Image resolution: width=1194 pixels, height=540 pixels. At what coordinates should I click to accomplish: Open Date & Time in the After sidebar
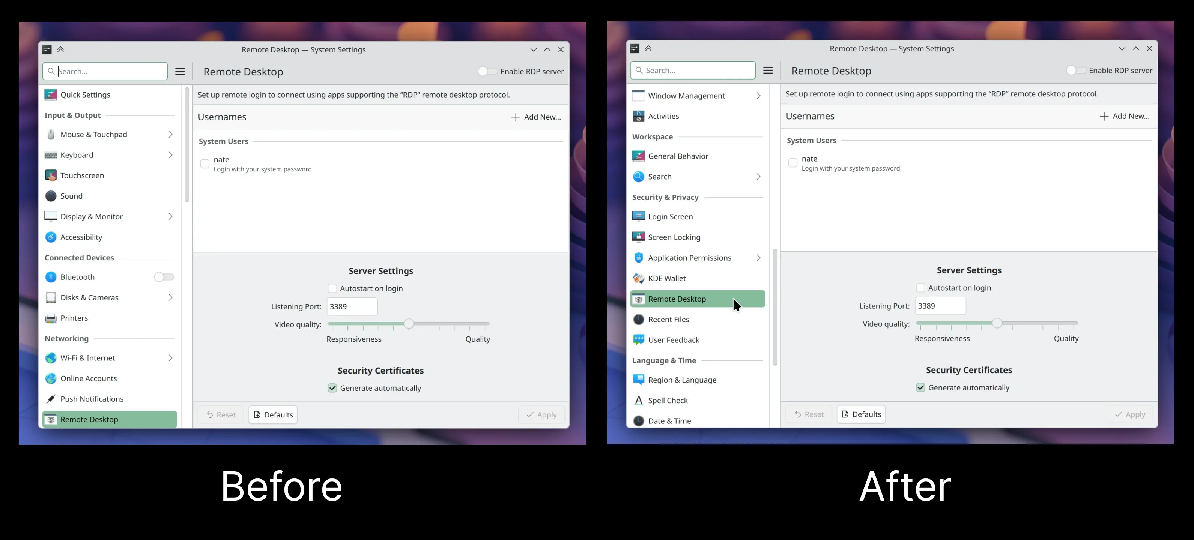pyautogui.click(x=698, y=420)
